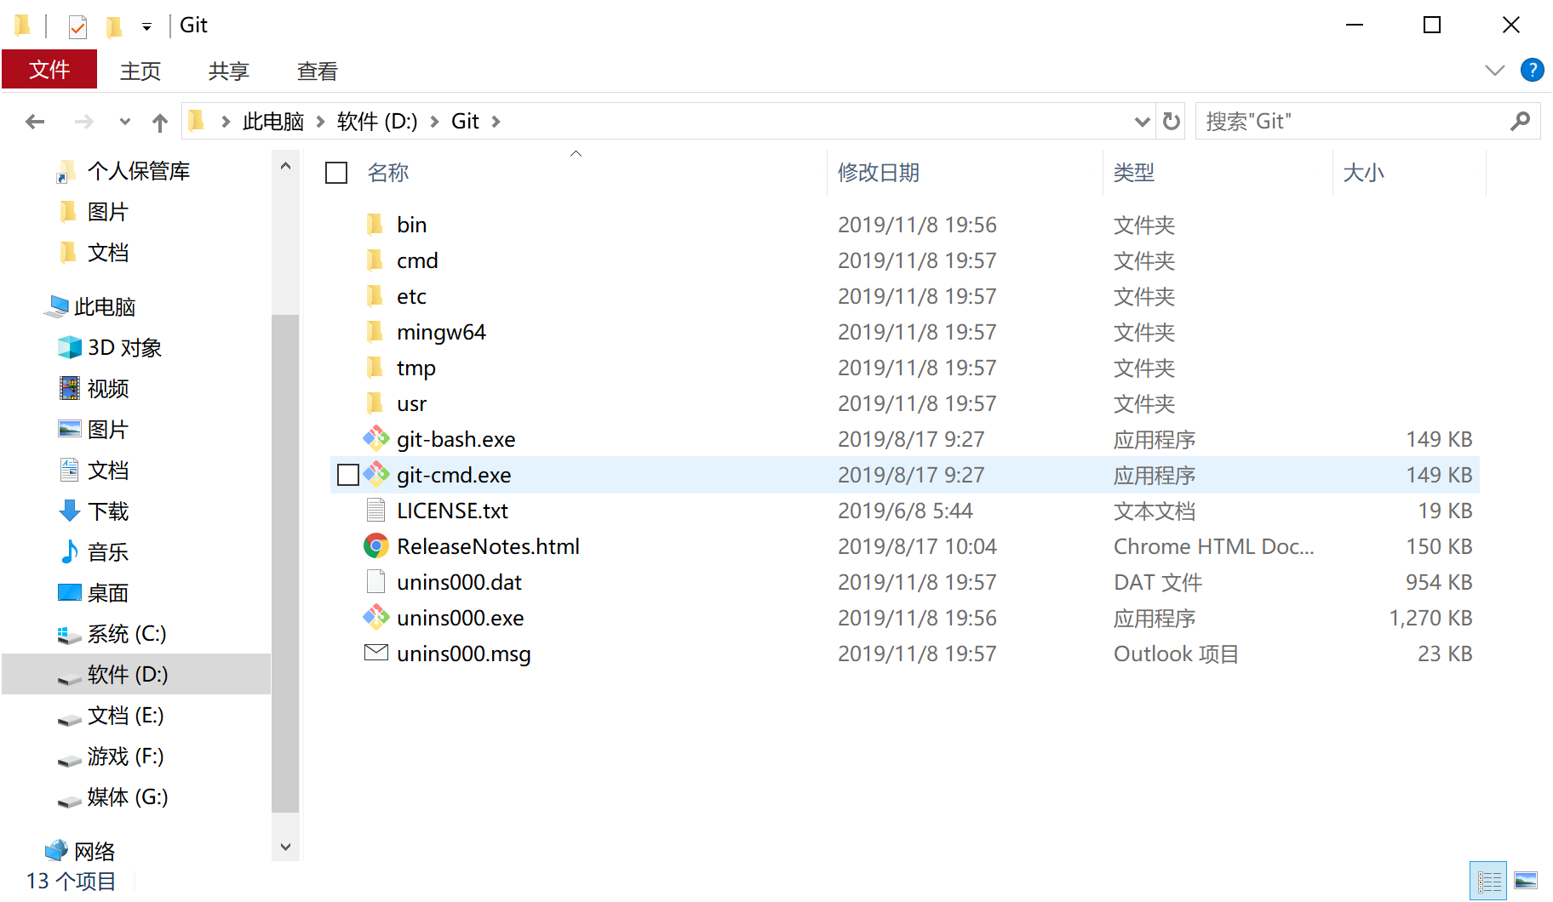Open the recent locations dropdown arrow
Viewport: 1553px width, 902px height.
click(125, 122)
